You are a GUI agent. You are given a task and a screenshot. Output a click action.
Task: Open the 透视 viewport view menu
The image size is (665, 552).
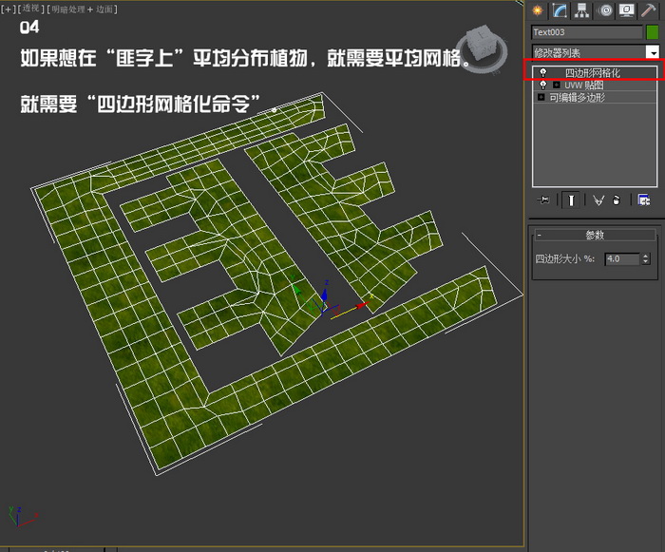pyautogui.click(x=30, y=9)
